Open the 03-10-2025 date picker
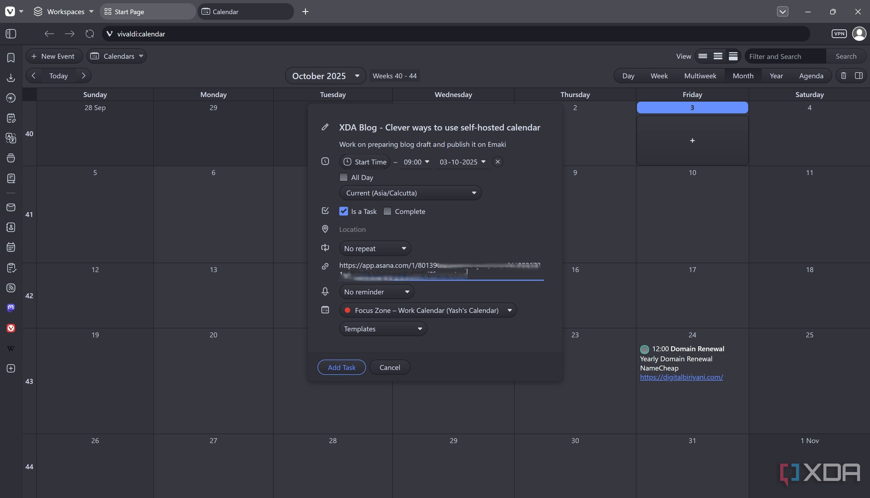The width and height of the screenshot is (870, 498). [462, 162]
